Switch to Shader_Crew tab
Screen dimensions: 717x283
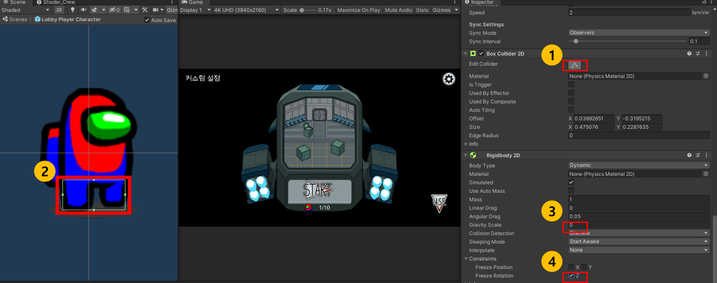coord(56,2)
